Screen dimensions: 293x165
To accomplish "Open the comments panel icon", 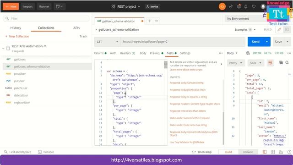I will [287, 29].
